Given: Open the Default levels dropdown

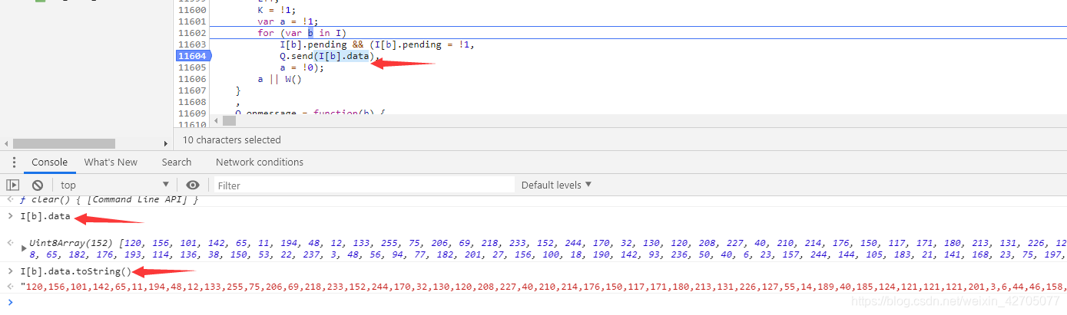Looking at the screenshot, I should pyautogui.click(x=557, y=185).
